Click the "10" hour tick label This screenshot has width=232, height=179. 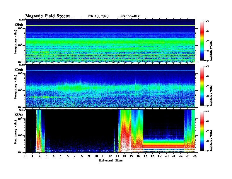96,156
